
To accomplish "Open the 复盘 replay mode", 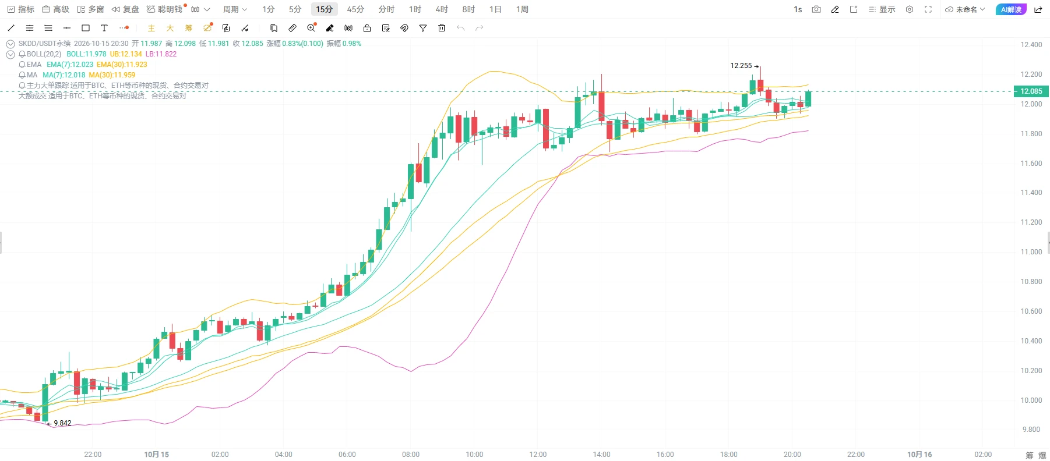I will [x=125, y=9].
